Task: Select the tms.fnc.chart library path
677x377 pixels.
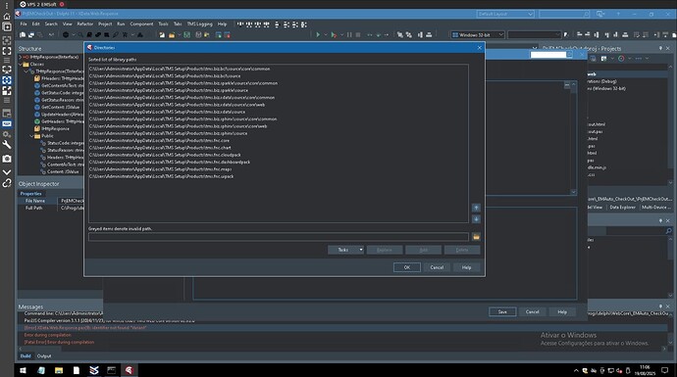Action: coord(160,148)
